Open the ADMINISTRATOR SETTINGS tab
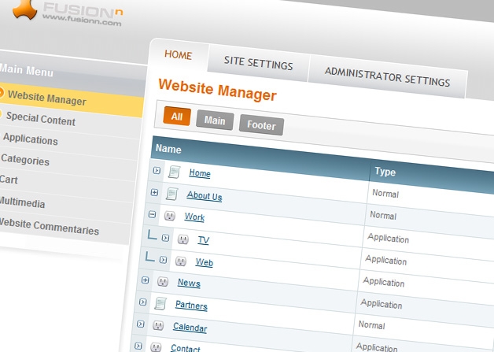This screenshot has width=494, height=352. coord(388,76)
